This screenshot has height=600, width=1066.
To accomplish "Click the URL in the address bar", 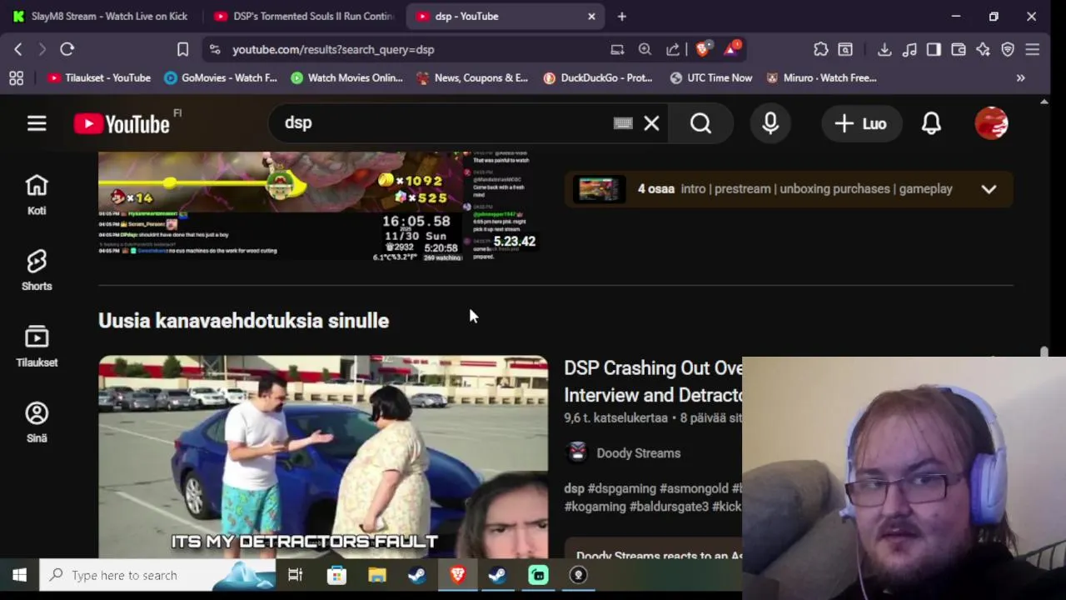I will [x=333, y=49].
